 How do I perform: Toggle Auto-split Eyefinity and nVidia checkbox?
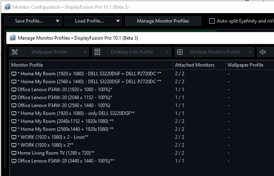(x=212, y=21)
